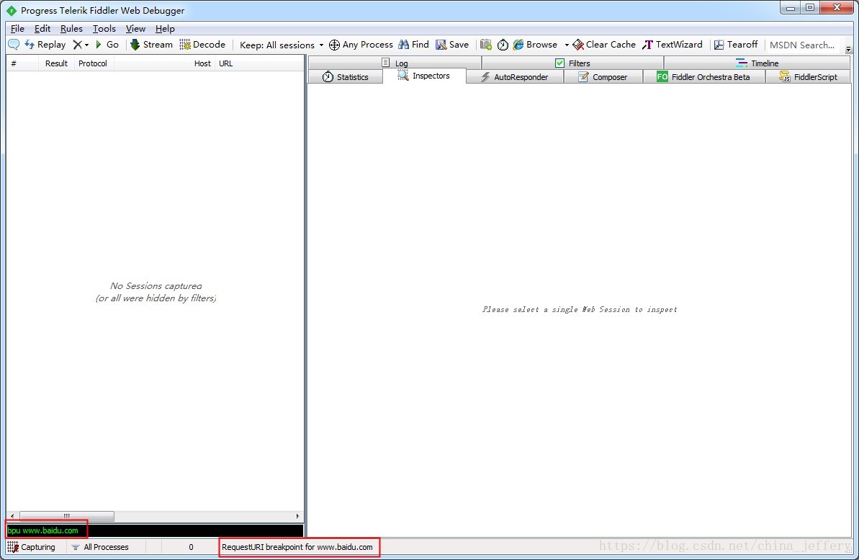
Task: Open the File menu
Action: tap(17, 29)
